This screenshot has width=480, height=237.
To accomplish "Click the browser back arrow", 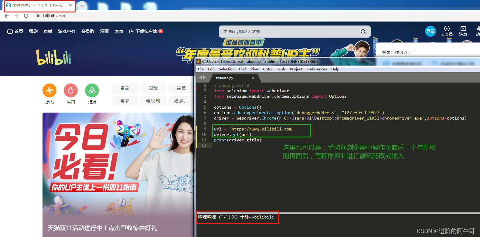I will point(7,16).
